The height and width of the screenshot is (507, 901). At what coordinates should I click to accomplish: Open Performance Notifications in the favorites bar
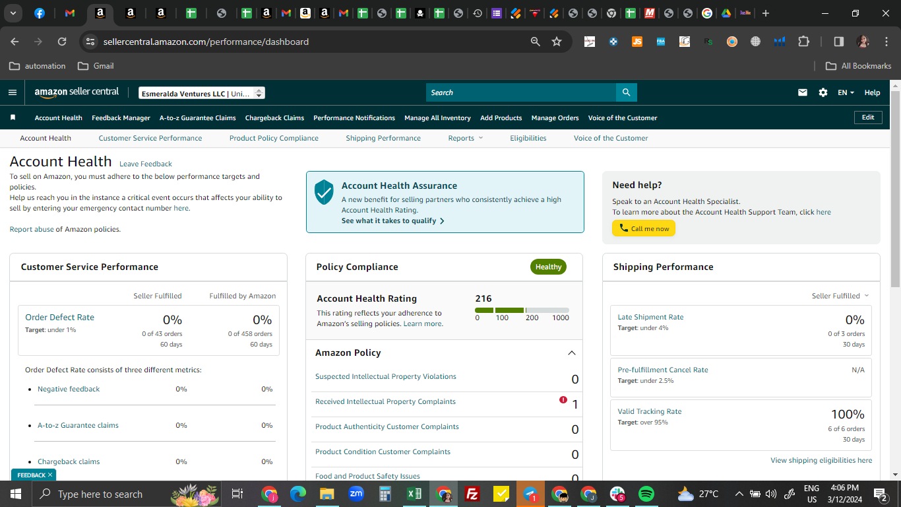pos(354,118)
